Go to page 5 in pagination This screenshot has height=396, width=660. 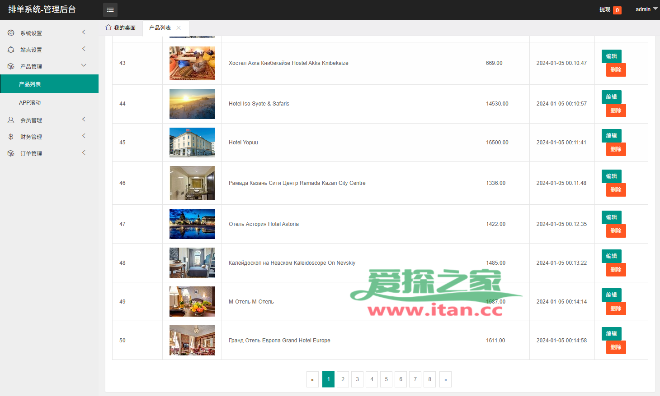(x=386, y=379)
